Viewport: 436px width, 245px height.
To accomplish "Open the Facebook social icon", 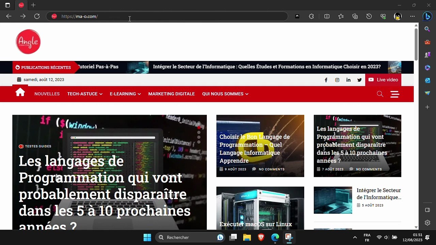I will pyautogui.click(x=326, y=80).
